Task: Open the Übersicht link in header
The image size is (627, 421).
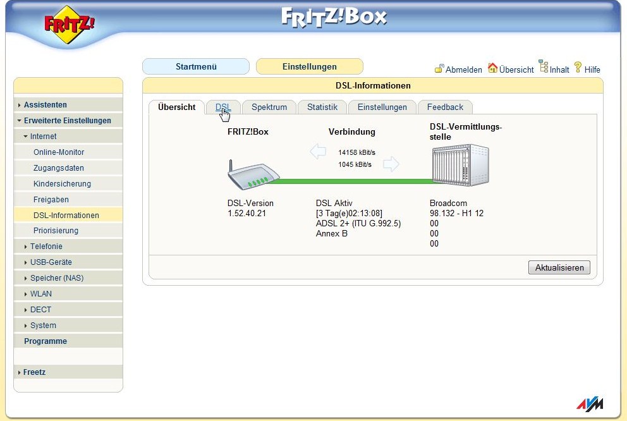Action: (516, 70)
